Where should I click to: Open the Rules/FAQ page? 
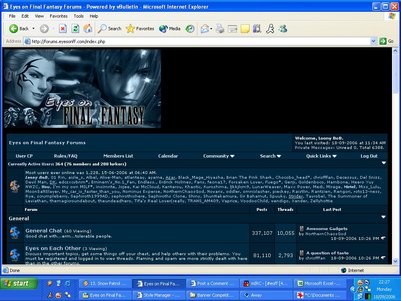66,156
